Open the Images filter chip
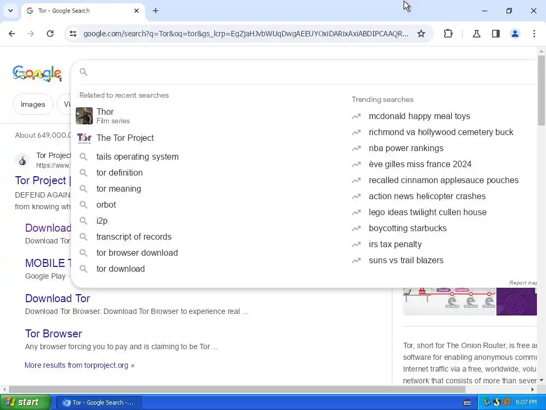Screen dimensions: 546x410 [x=33, y=104]
